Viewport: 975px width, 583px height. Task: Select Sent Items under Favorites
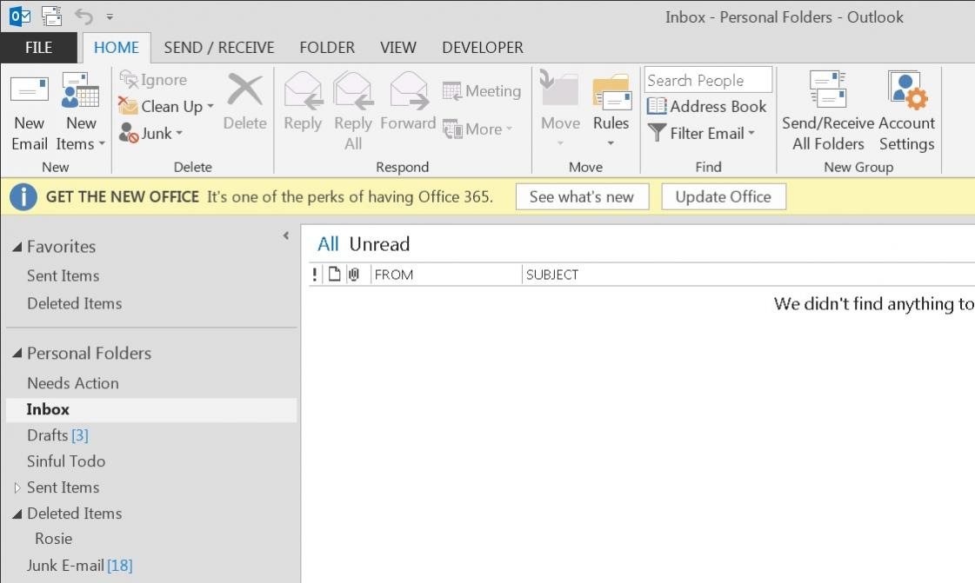point(63,275)
